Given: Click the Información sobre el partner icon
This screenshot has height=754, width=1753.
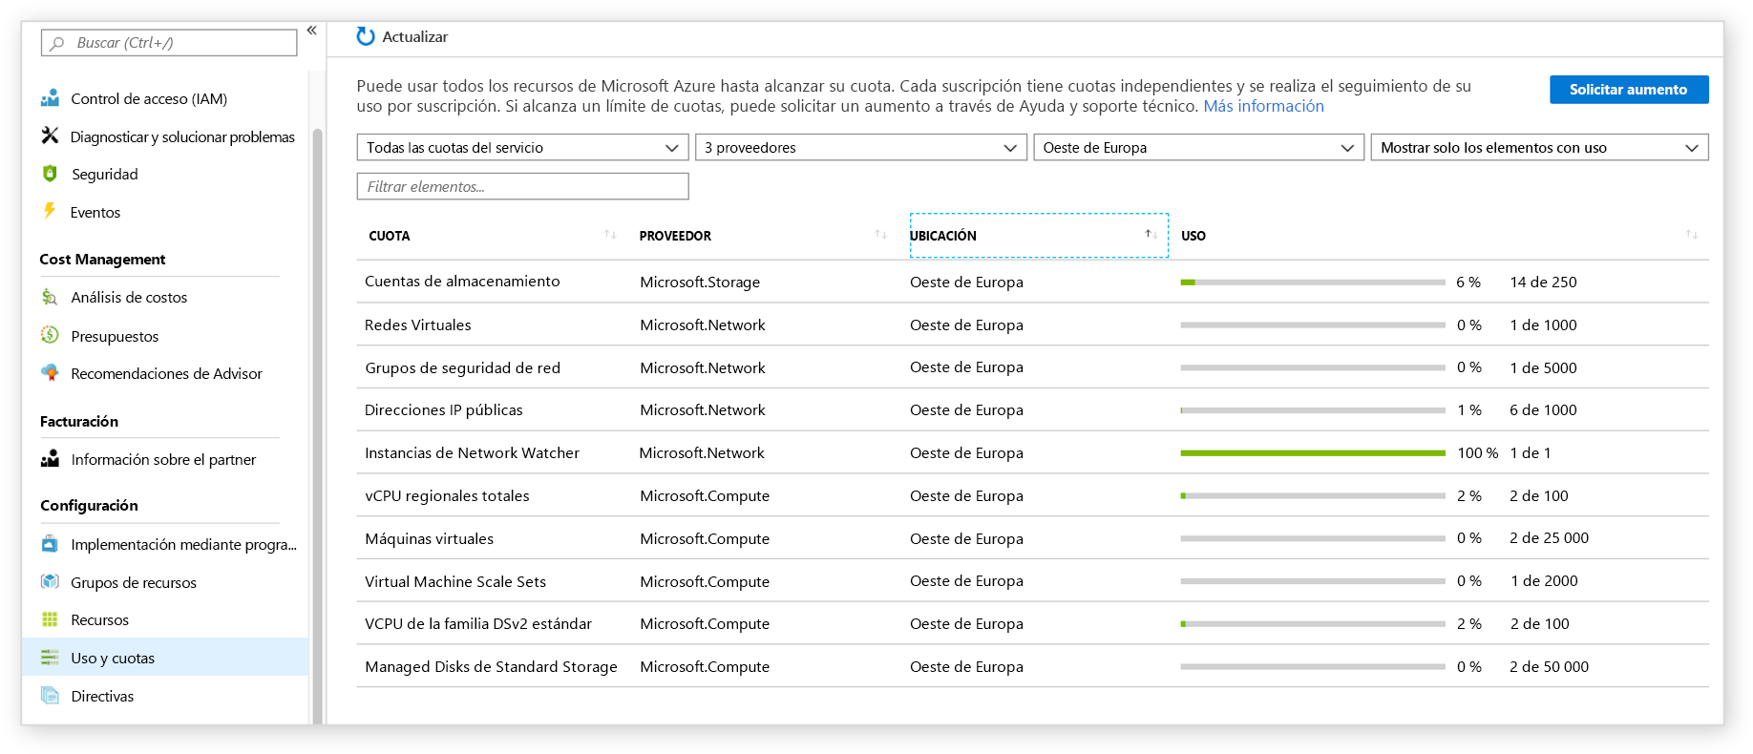Looking at the screenshot, I should click(x=50, y=459).
